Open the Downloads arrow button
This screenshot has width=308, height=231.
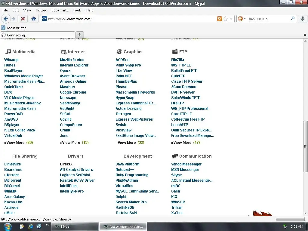pos(303,19)
